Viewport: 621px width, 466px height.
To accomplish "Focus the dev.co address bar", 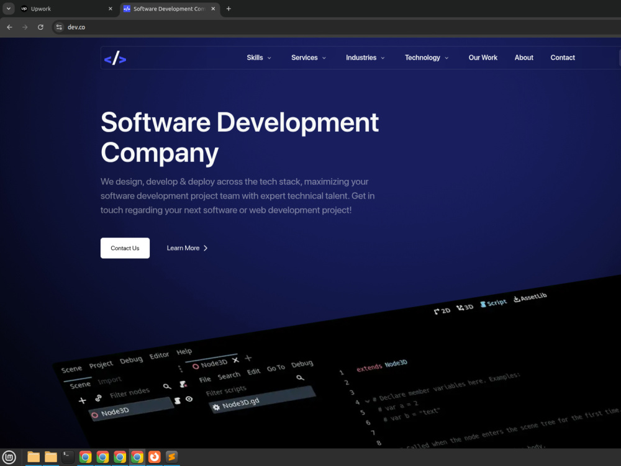I will pos(337,27).
